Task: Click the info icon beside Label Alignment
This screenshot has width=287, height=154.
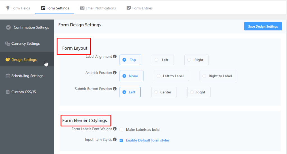Action: [x=115, y=57]
